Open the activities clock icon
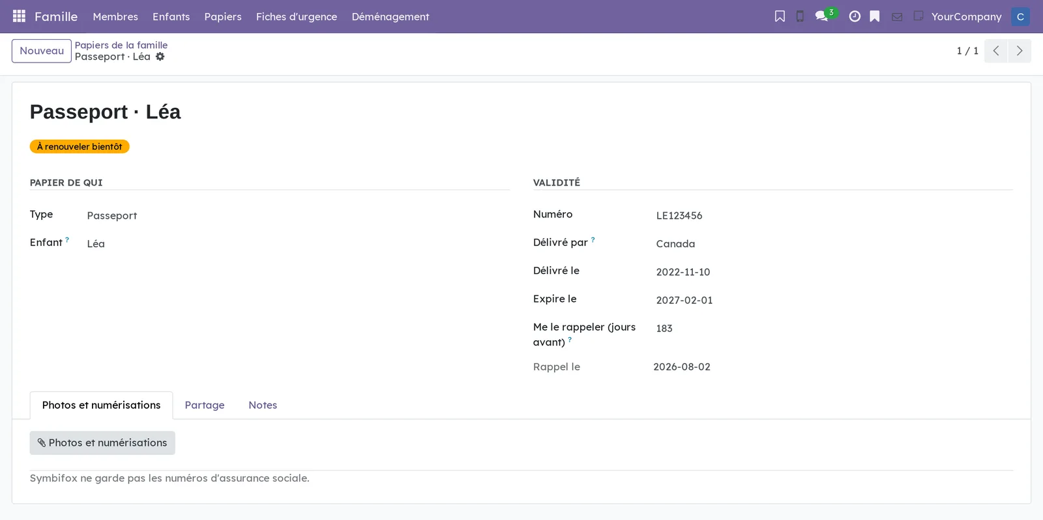This screenshot has height=520, width=1043. point(855,16)
